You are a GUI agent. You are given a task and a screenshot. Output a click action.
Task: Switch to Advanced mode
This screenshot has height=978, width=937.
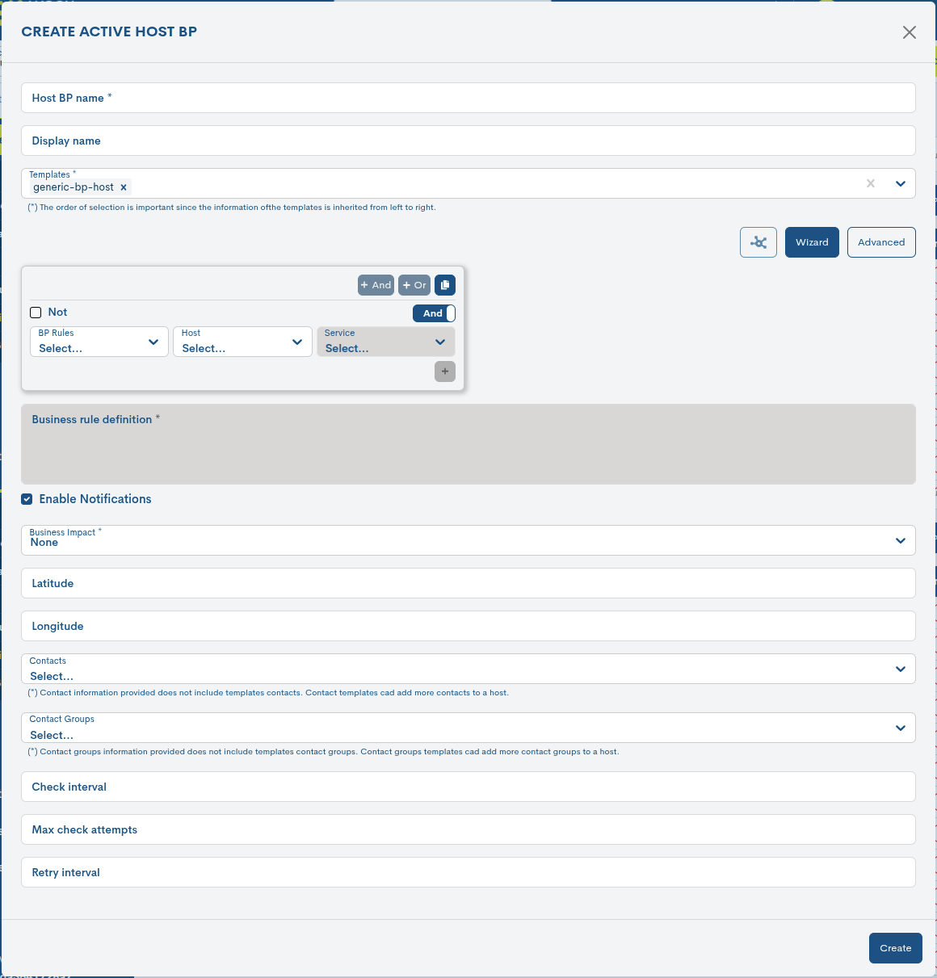(881, 242)
